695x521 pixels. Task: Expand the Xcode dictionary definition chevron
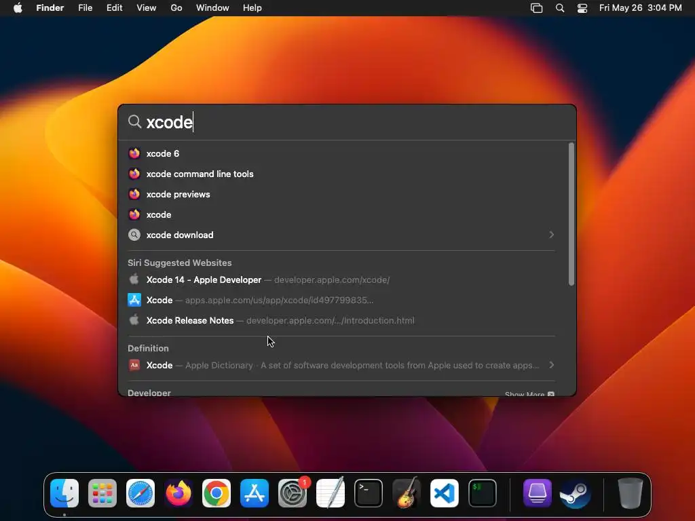[551, 365]
